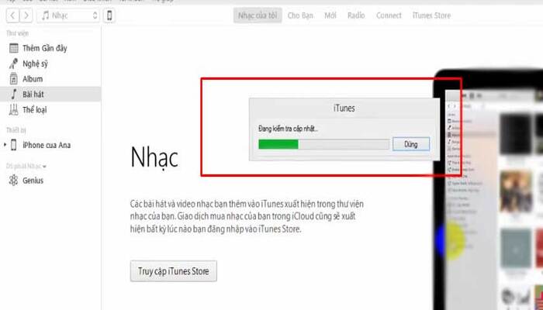The width and height of the screenshot is (543, 310).
Task: Collapse the DS phát Nhạc section
Action: pos(44,167)
